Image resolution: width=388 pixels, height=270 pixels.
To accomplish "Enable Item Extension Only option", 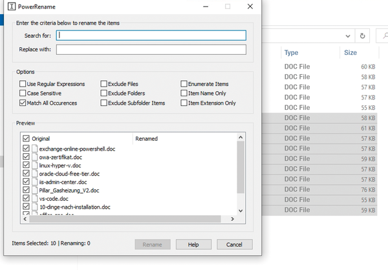I will [184, 103].
